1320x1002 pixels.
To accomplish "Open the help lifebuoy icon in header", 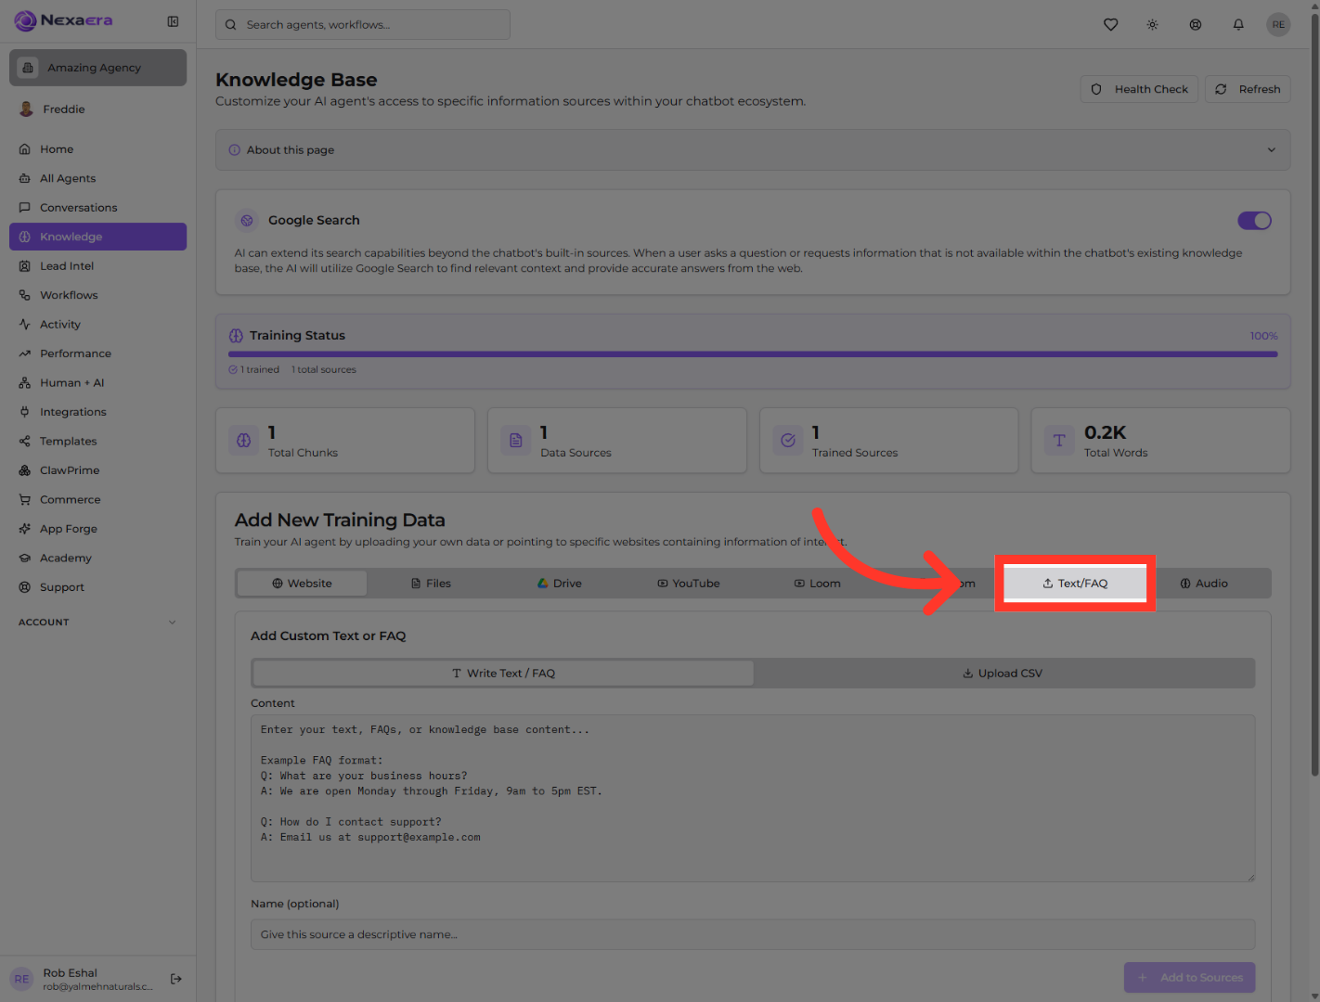I will pyautogui.click(x=1196, y=25).
